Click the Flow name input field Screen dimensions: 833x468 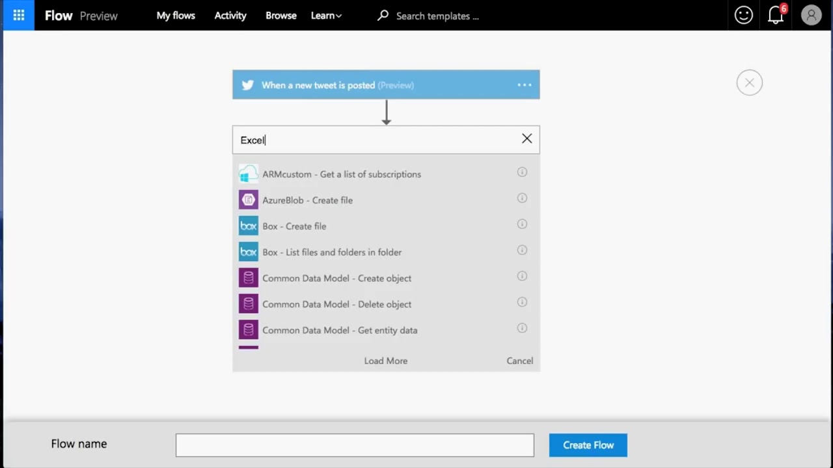pyautogui.click(x=355, y=445)
